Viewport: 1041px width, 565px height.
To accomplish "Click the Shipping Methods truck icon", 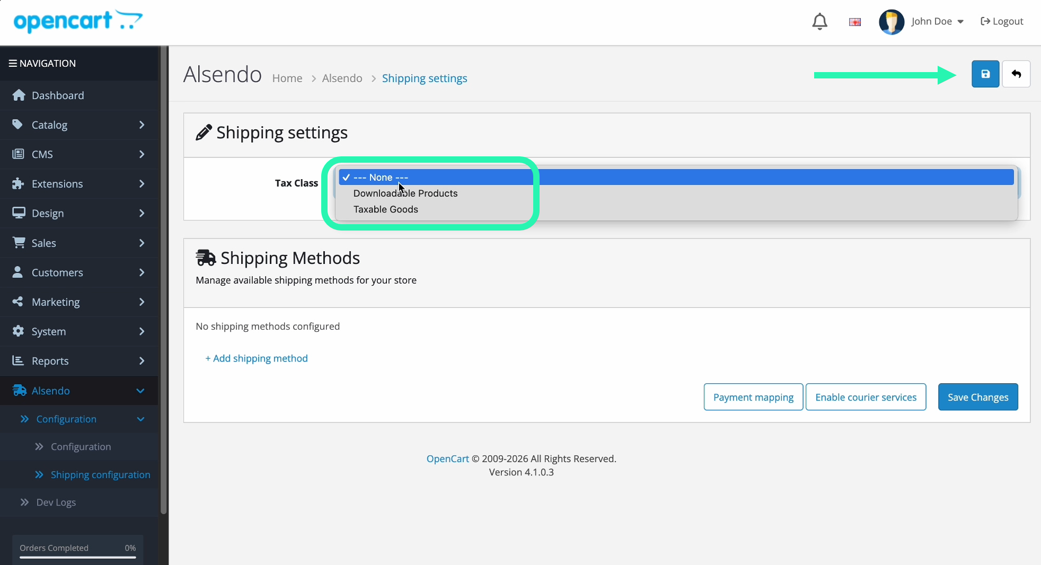I will [206, 258].
